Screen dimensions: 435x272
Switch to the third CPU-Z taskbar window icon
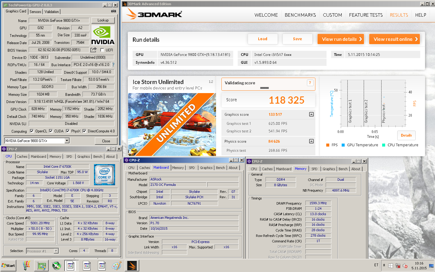coord(102,266)
